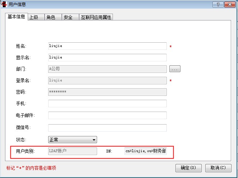Click the 姓名 text field
238x178 pixels.
[107, 46]
